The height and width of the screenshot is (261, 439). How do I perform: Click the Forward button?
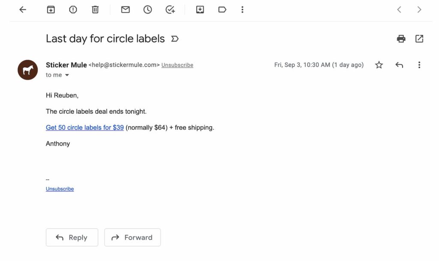[x=132, y=237]
